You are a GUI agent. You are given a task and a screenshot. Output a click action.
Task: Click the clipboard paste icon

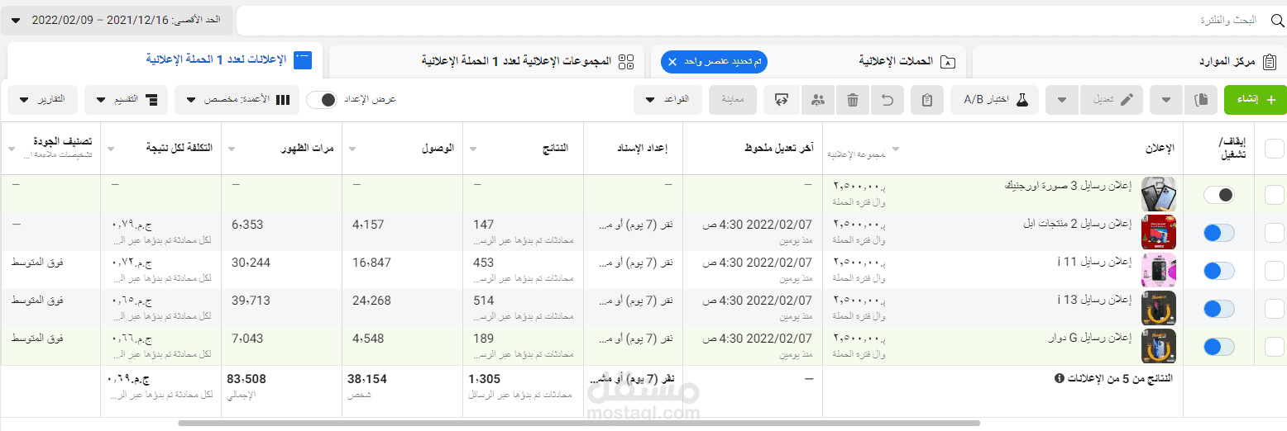[927, 100]
